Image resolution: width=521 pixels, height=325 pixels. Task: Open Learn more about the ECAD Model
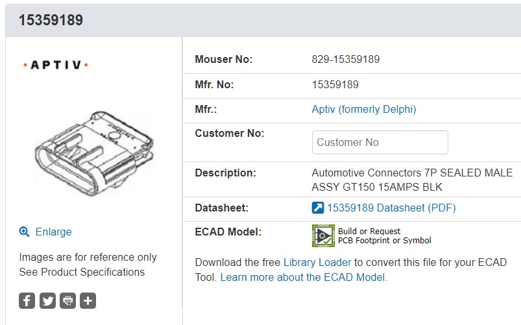coord(303,277)
